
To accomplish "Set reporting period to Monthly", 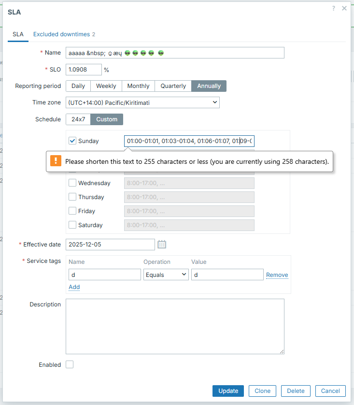I will click(x=138, y=86).
